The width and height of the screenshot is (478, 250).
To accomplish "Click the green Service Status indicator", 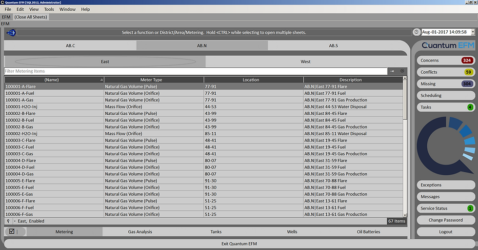I will (x=470, y=208).
